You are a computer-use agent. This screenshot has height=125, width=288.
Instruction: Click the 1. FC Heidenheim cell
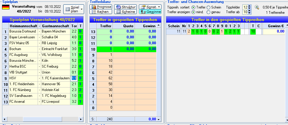coord(23,84)
